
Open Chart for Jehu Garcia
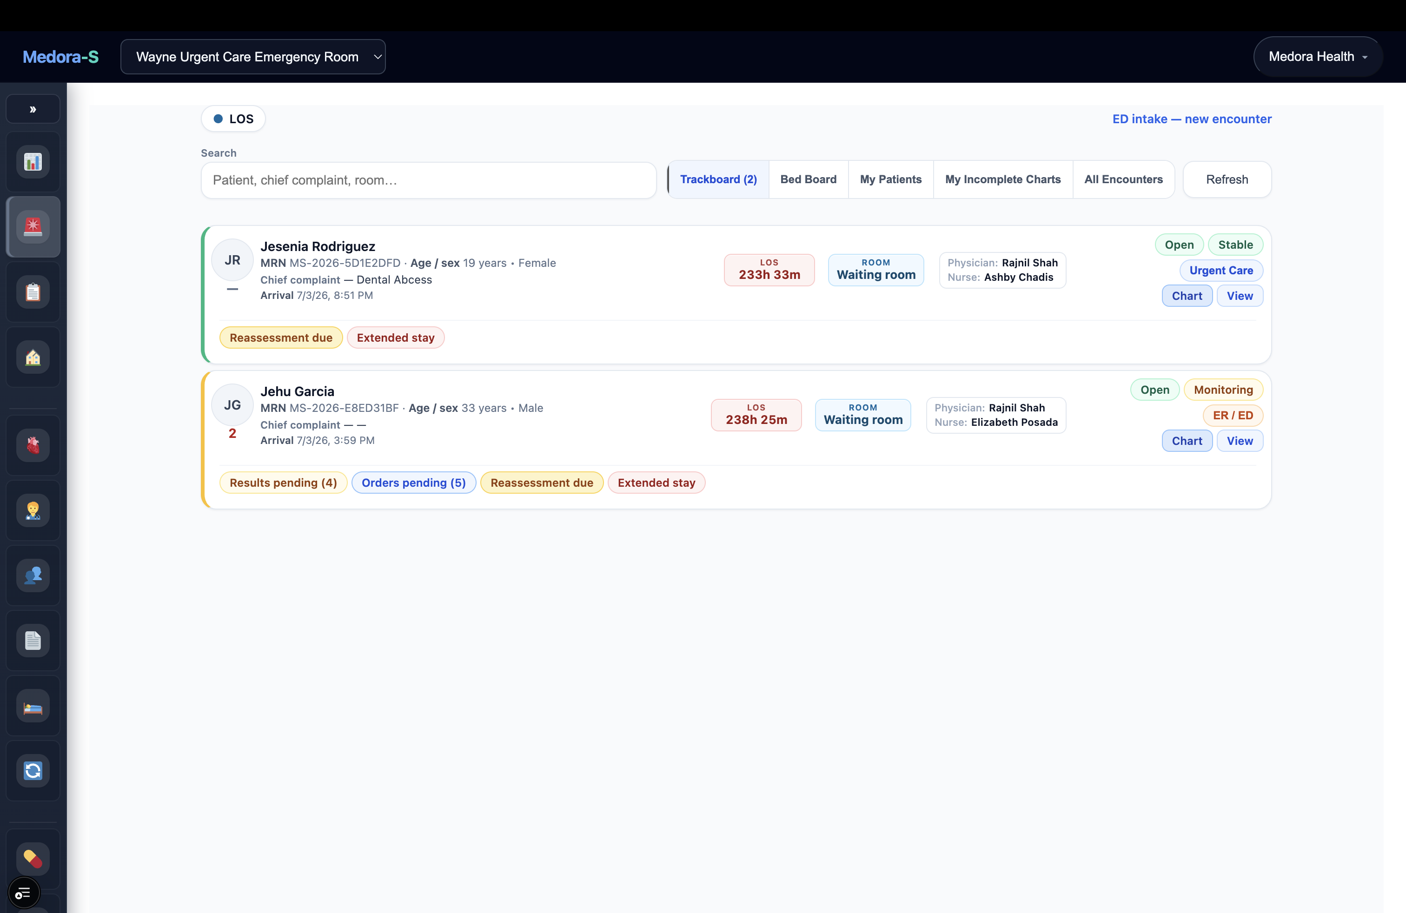pyautogui.click(x=1187, y=441)
